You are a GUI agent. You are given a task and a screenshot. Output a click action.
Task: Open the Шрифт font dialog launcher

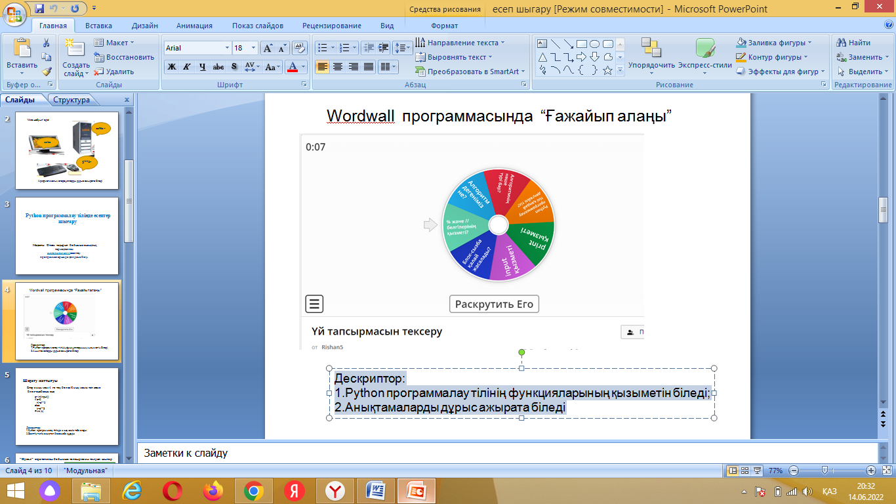pyautogui.click(x=304, y=85)
